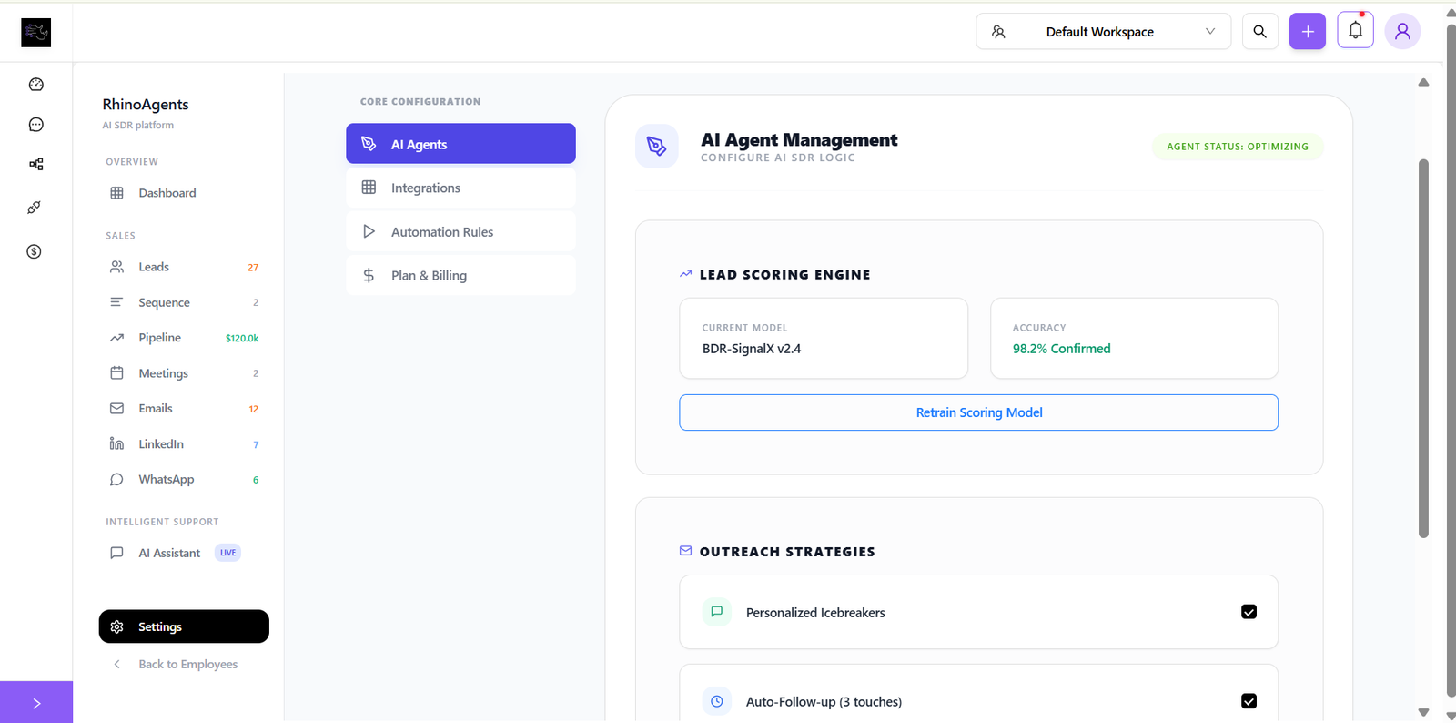Open Sequence in the sales menu

pos(184,302)
